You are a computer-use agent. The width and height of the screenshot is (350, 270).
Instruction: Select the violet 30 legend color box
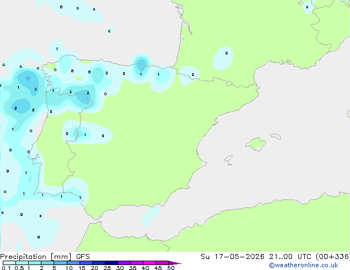coord(124,263)
